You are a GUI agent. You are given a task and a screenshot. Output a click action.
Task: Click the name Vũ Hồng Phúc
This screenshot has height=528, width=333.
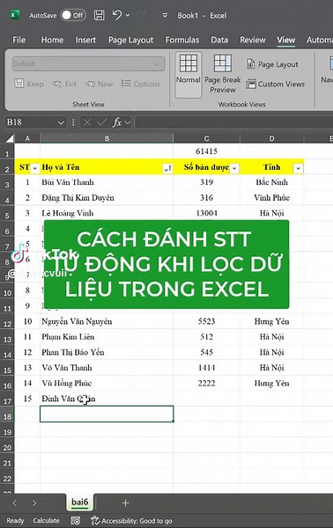[66, 383]
